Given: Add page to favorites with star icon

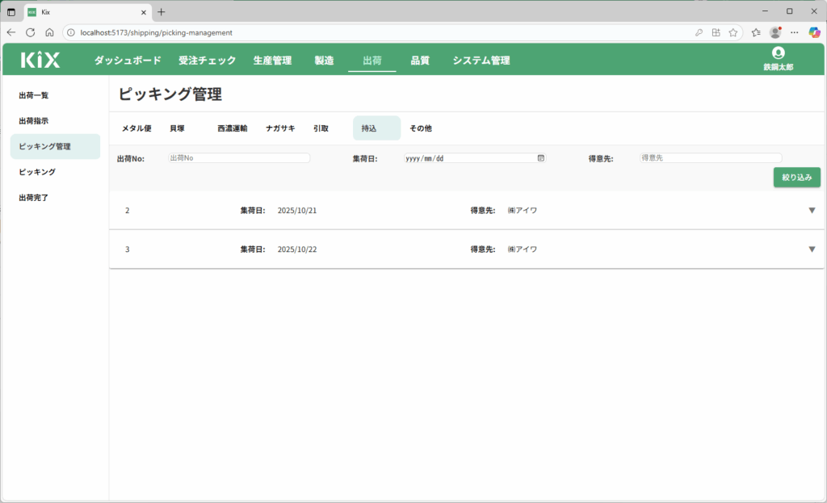Looking at the screenshot, I should point(733,32).
